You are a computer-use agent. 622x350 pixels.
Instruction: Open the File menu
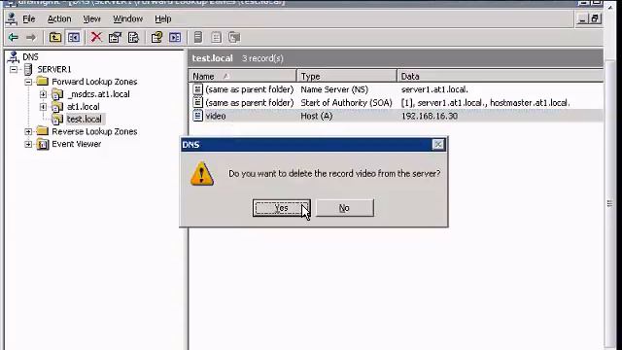pyautogui.click(x=29, y=18)
